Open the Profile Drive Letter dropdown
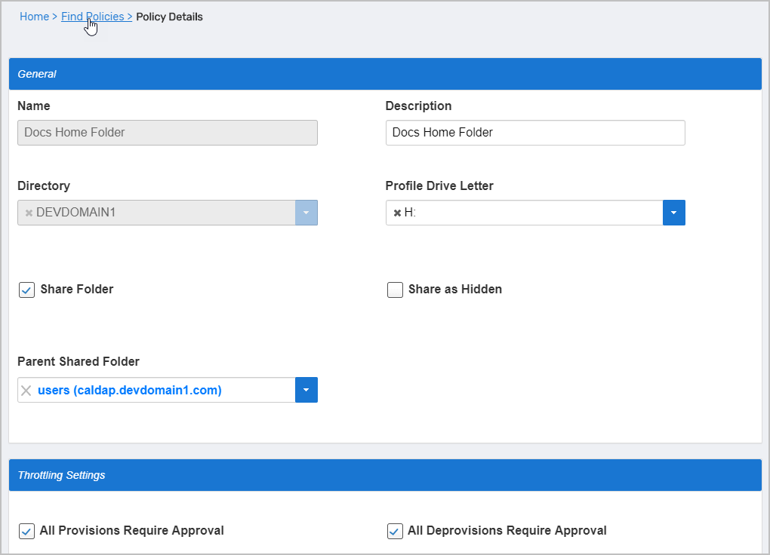770x555 pixels. [673, 213]
